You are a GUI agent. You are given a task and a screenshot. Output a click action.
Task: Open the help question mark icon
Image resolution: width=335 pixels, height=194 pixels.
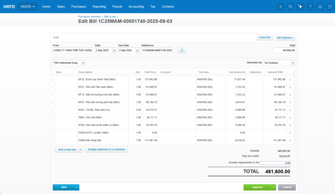pyautogui.click(x=310, y=7)
